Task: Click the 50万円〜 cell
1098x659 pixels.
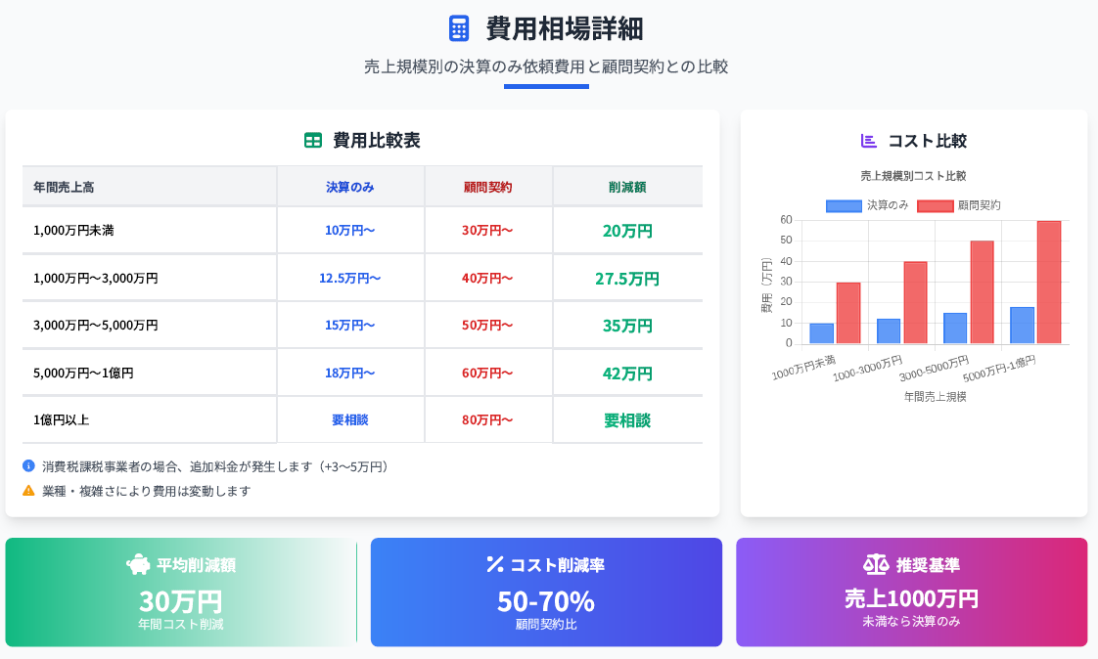Action: [x=488, y=326]
